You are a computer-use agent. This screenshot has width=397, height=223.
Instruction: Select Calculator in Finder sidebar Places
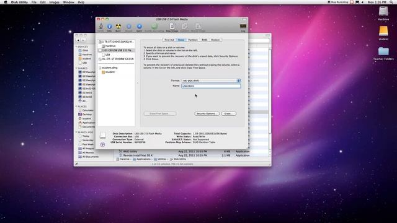point(86,110)
